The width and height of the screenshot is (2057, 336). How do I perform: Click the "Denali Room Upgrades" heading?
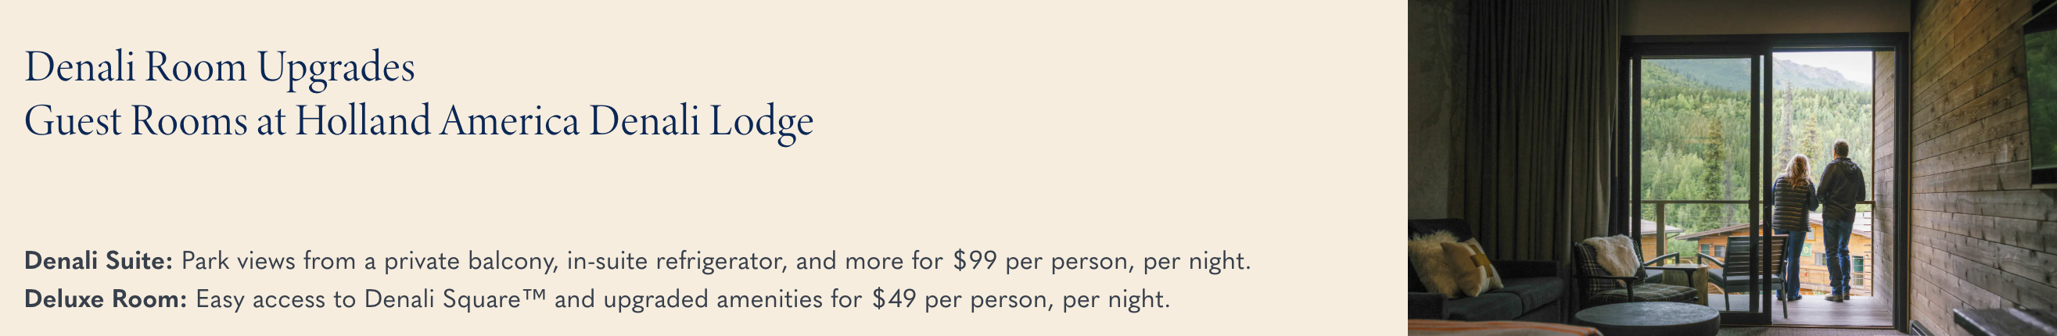220,67
